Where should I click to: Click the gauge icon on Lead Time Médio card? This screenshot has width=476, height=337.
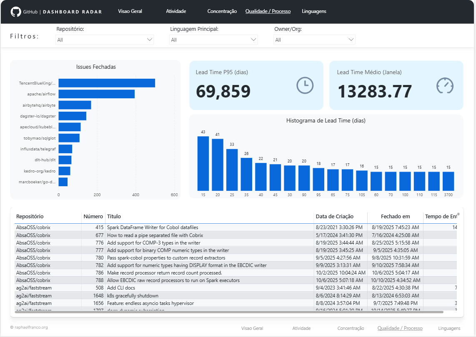445,85
